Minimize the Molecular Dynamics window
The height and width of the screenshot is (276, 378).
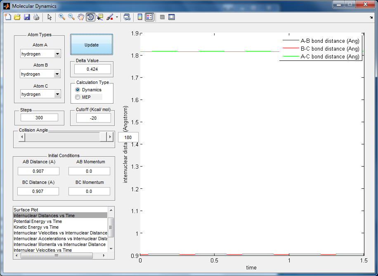pos(339,5)
